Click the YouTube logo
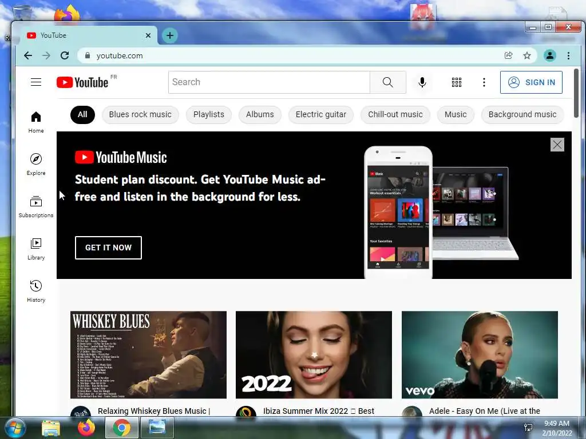 [x=82, y=82]
